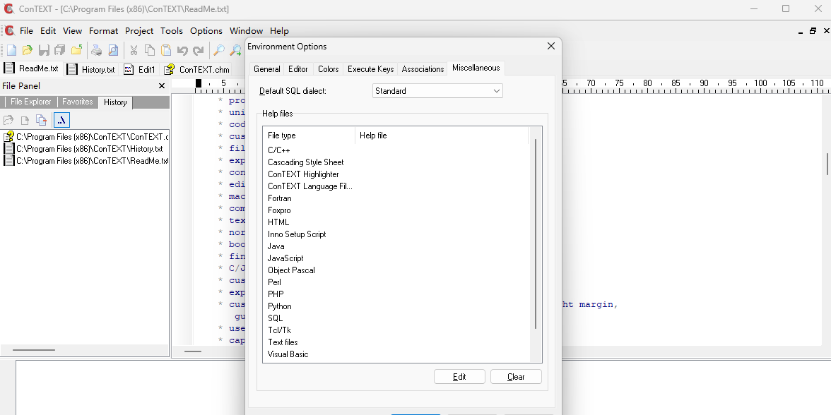Select the ReadMe.txt document tab
Viewport: 831px width, 415px height.
click(32, 68)
